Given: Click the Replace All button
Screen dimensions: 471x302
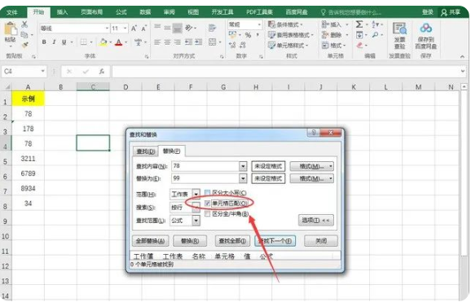Looking at the screenshot, I should click(150, 241).
